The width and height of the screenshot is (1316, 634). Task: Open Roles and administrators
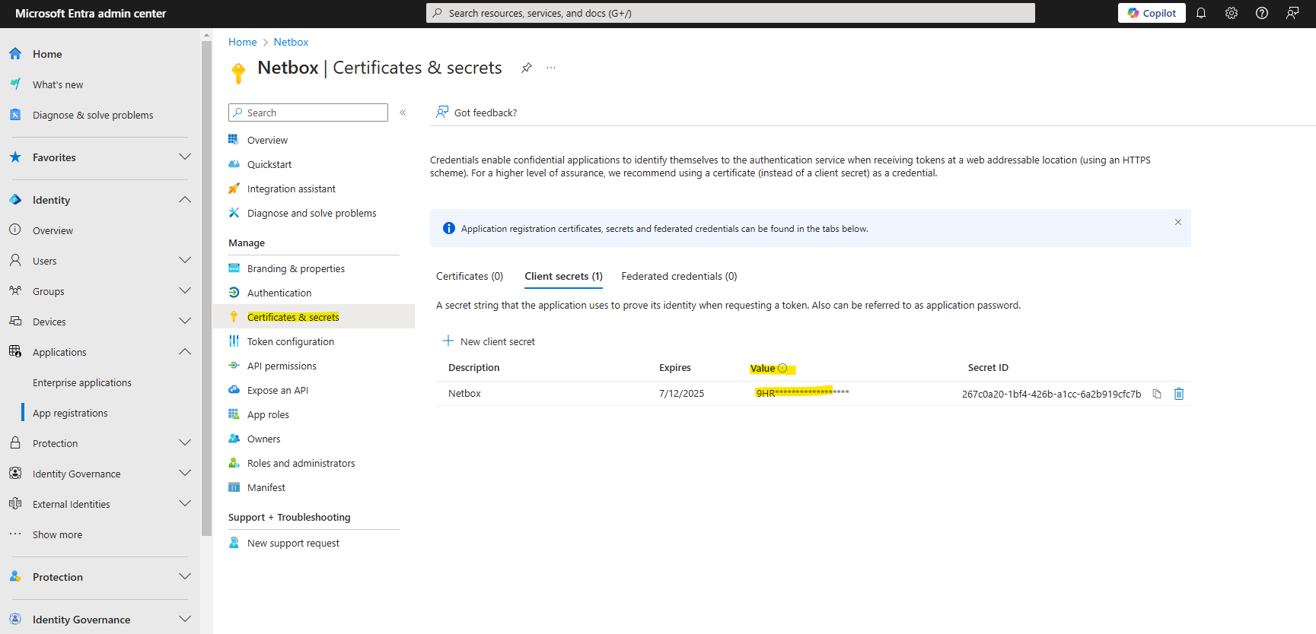pyautogui.click(x=301, y=463)
